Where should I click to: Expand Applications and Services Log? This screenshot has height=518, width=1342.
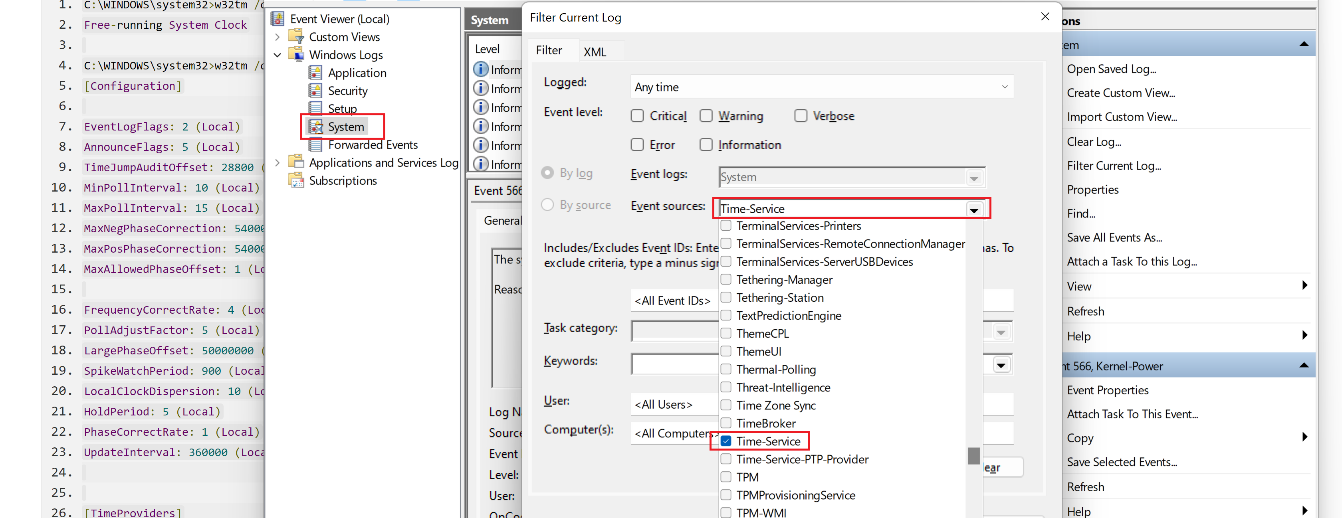point(277,162)
